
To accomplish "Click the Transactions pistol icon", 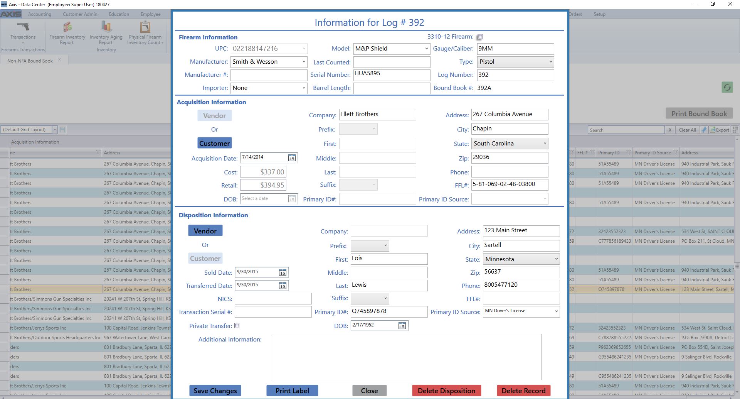I will (x=23, y=27).
